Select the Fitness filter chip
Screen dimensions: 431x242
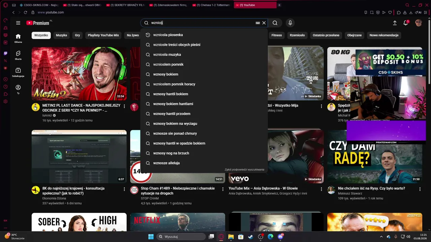277,35
